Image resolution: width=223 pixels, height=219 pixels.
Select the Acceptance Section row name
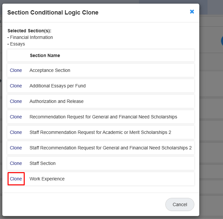tap(50, 70)
